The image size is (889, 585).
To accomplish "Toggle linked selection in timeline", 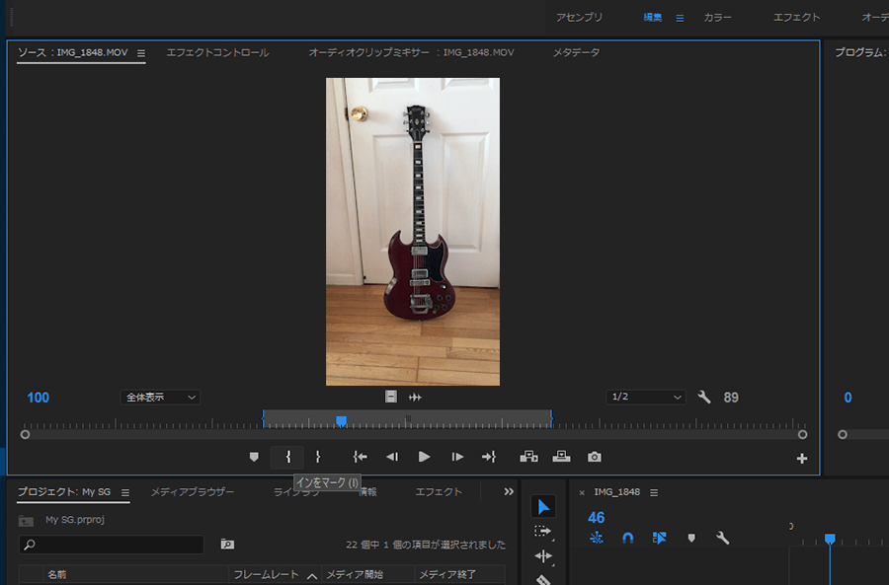I will (x=659, y=539).
